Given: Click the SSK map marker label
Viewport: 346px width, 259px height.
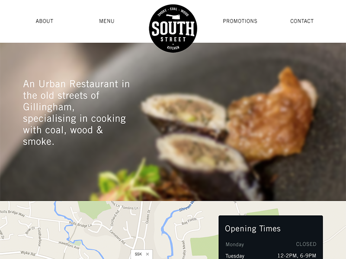Looking at the screenshot, I should click(138, 254).
